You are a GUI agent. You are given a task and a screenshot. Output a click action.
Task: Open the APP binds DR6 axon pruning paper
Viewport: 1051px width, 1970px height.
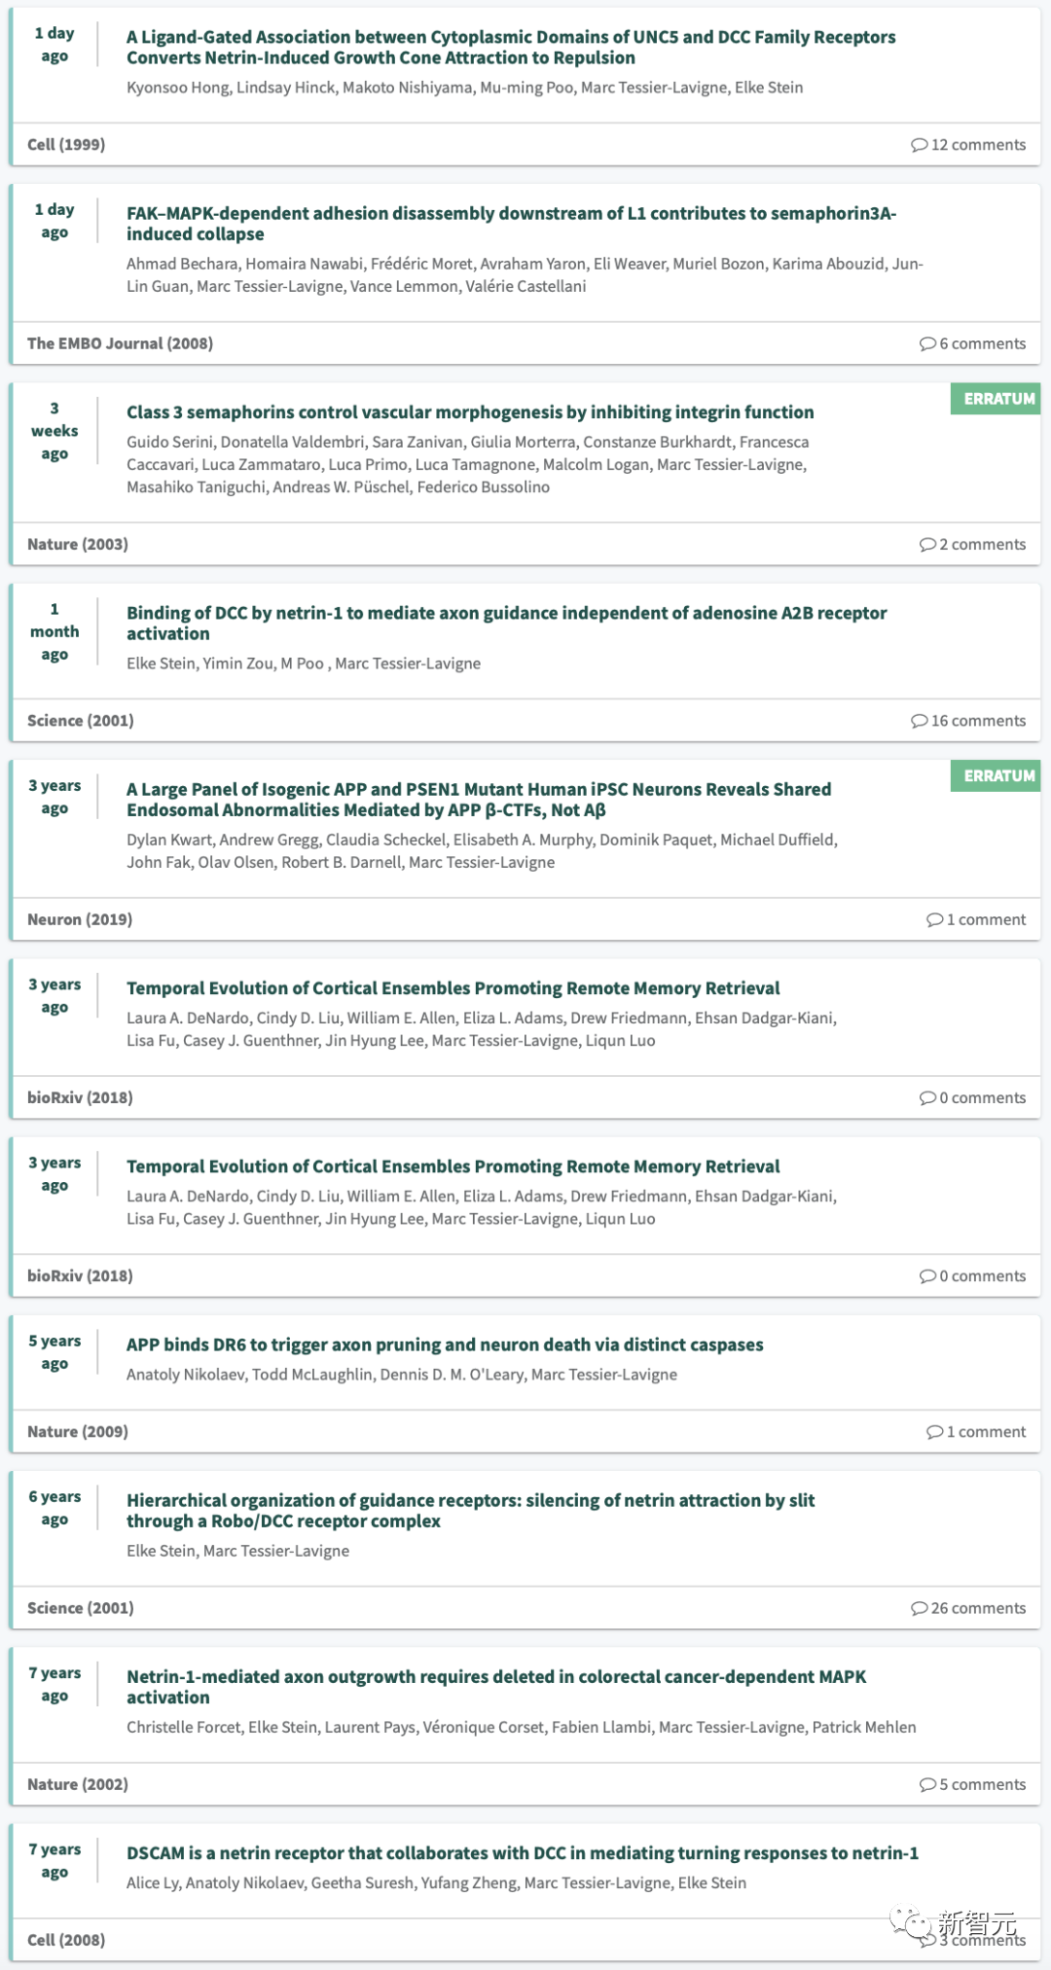coord(445,1344)
